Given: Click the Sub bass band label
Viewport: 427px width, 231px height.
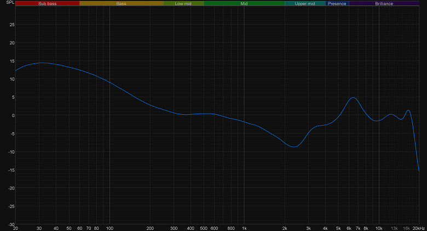Looking at the screenshot, I should coord(48,3).
